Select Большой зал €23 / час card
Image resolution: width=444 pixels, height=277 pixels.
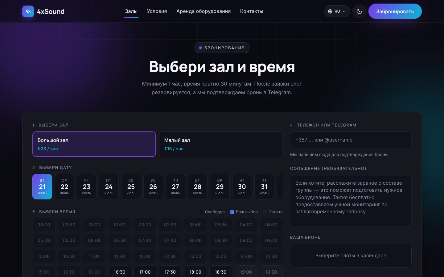click(94, 144)
